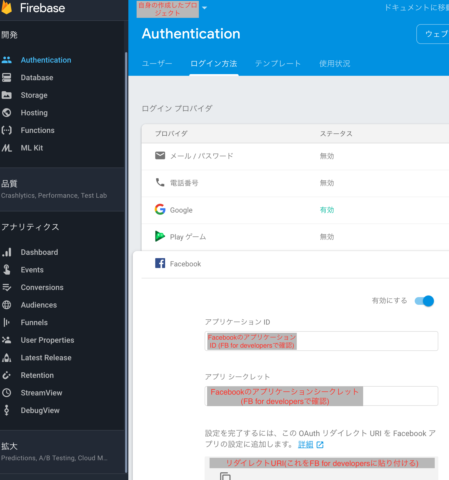449x480 pixels.
Task: Switch to the ユーザー tab
Action: point(157,64)
